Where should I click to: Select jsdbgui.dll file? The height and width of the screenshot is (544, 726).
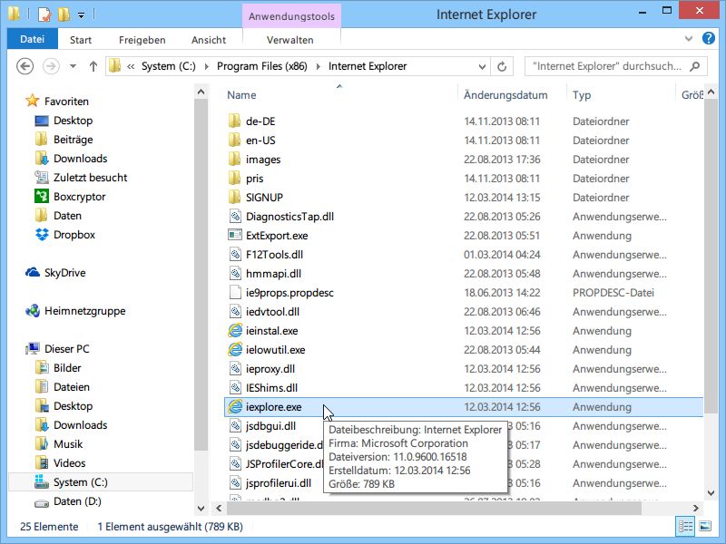pos(270,426)
